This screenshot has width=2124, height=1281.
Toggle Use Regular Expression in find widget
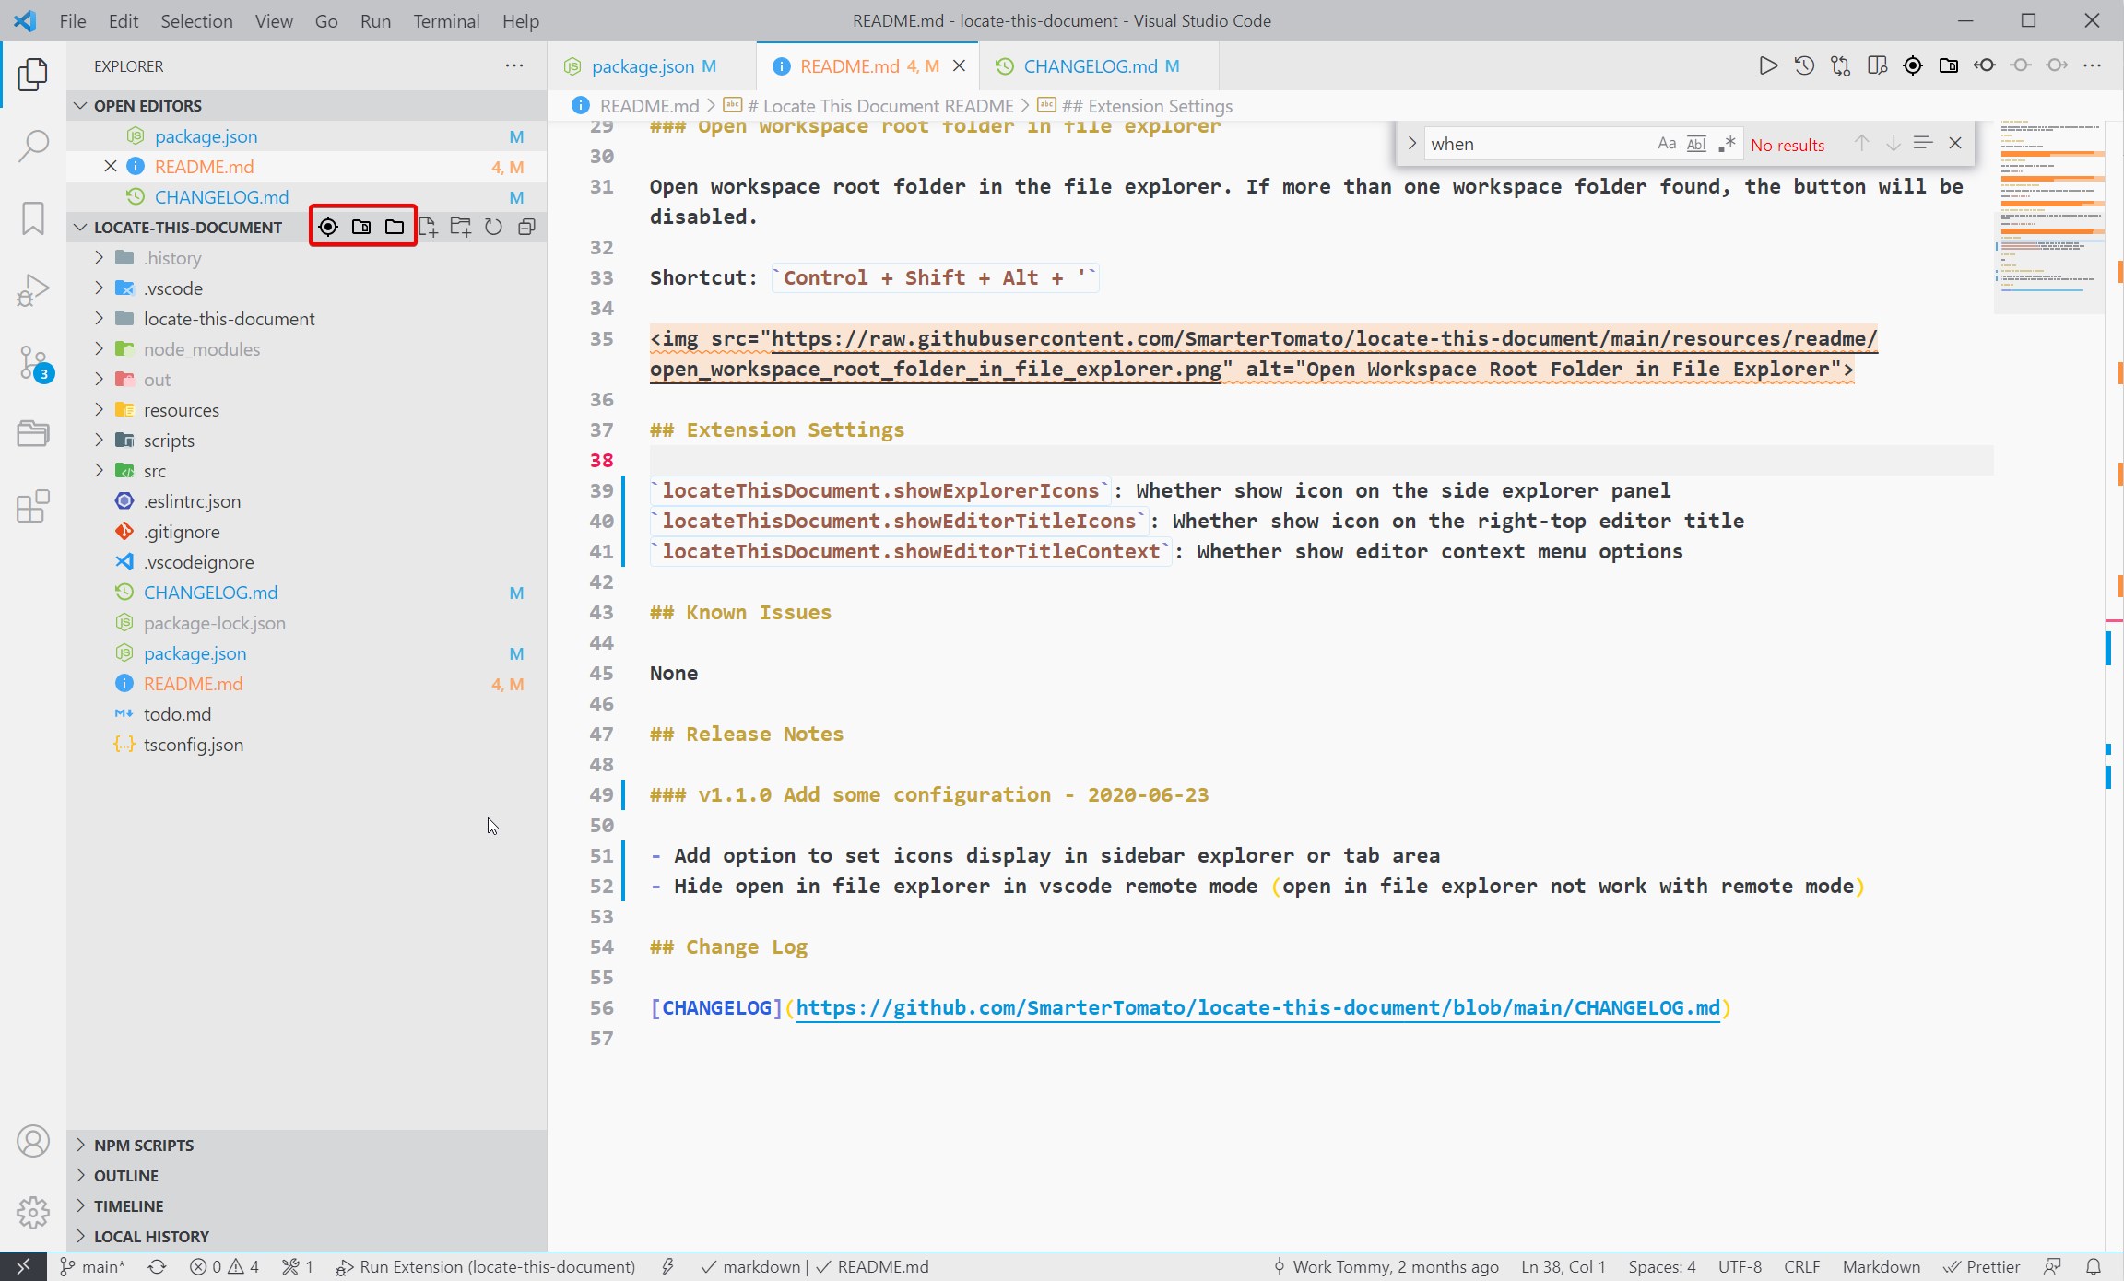[x=1727, y=144]
